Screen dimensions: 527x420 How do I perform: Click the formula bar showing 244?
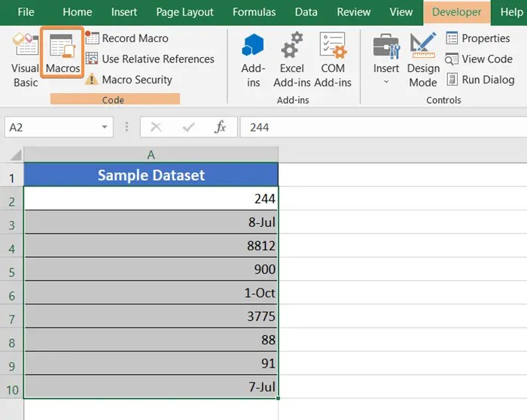[x=383, y=127]
